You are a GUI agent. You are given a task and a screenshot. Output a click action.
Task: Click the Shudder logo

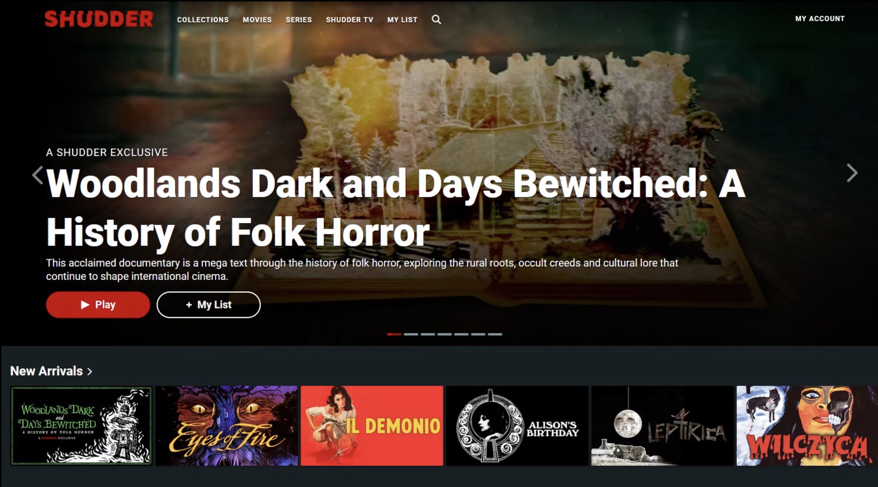point(99,19)
